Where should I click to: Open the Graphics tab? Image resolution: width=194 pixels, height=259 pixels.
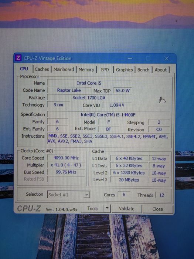(x=124, y=70)
